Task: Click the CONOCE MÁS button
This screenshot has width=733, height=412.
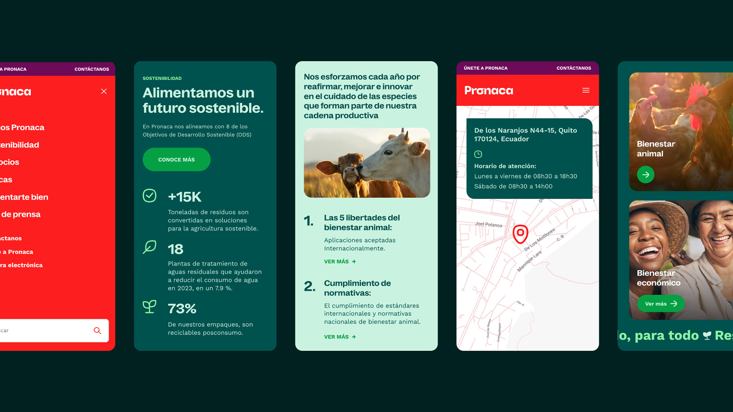Action: coord(176,159)
